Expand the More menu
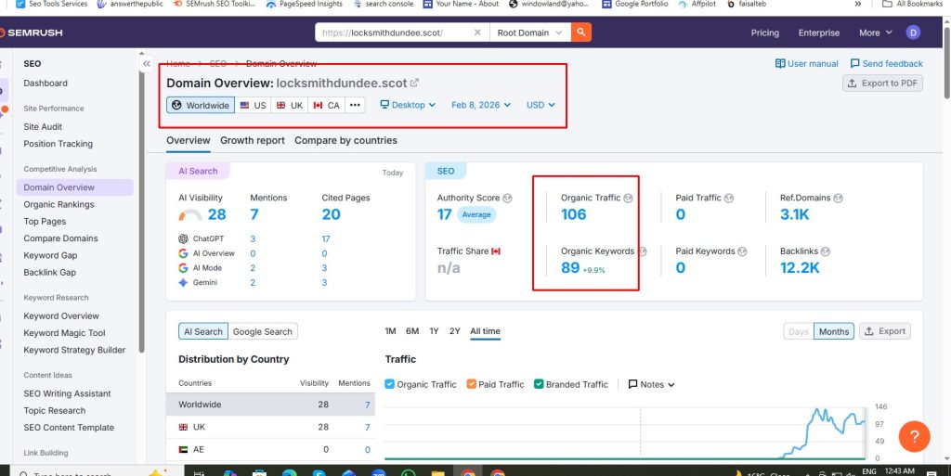951x476 pixels. pyautogui.click(x=875, y=32)
